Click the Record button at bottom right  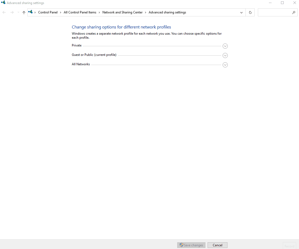pos(289,246)
